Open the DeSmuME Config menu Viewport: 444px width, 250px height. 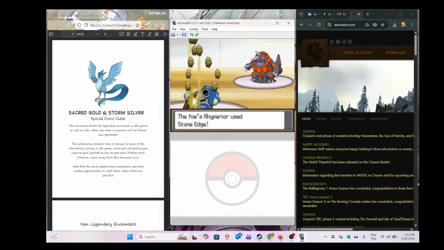tap(193, 29)
